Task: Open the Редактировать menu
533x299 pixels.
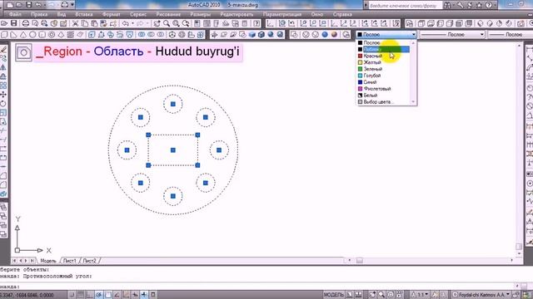Action: tap(237, 15)
